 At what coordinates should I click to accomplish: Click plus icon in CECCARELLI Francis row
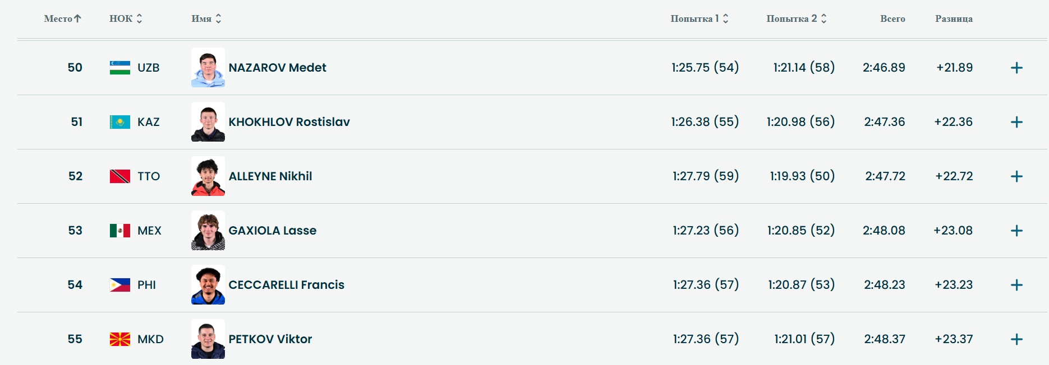coord(1016,285)
